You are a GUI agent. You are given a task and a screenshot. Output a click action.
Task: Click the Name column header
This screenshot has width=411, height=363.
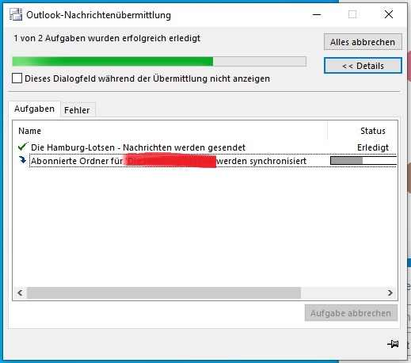169,131
